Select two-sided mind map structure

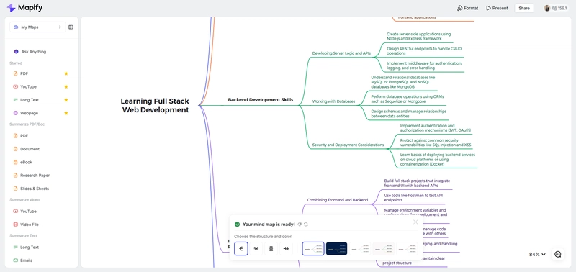pyautogui.click(x=256, y=249)
